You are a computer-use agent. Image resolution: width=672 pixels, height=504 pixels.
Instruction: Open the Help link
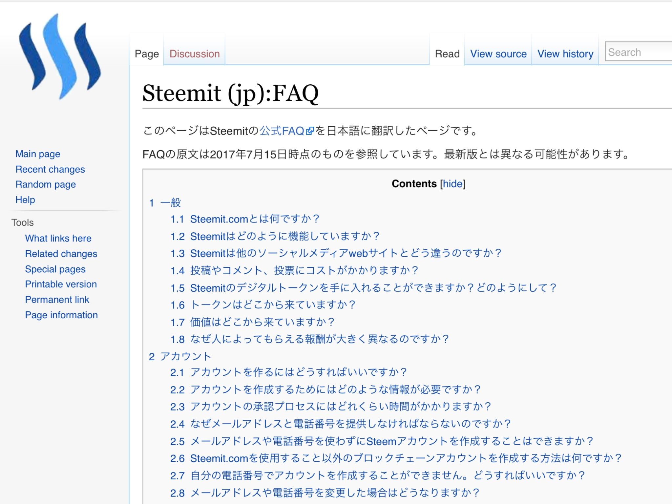click(x=25, y=200)
